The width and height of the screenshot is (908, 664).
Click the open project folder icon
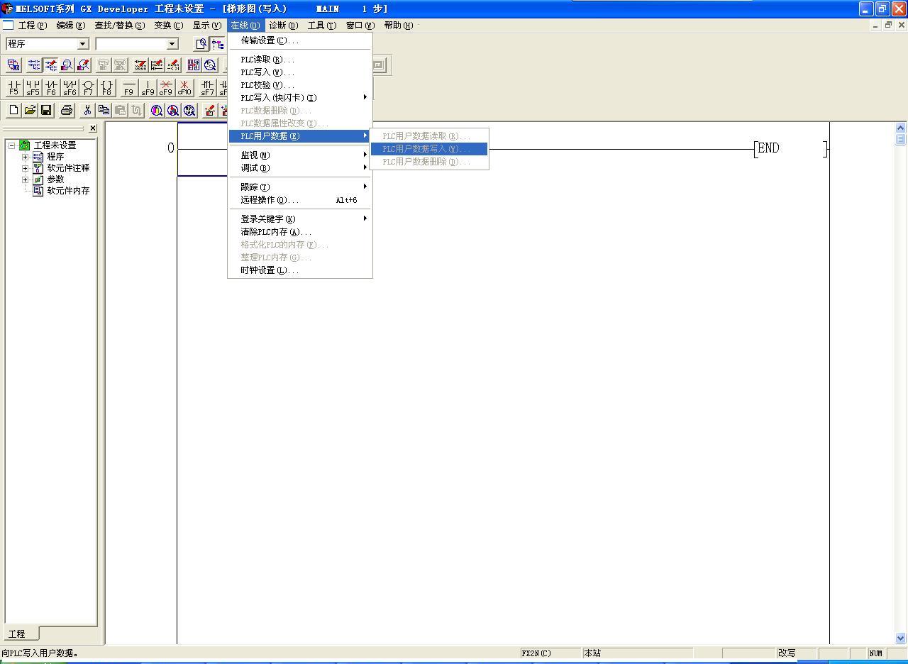click(30, 110)
